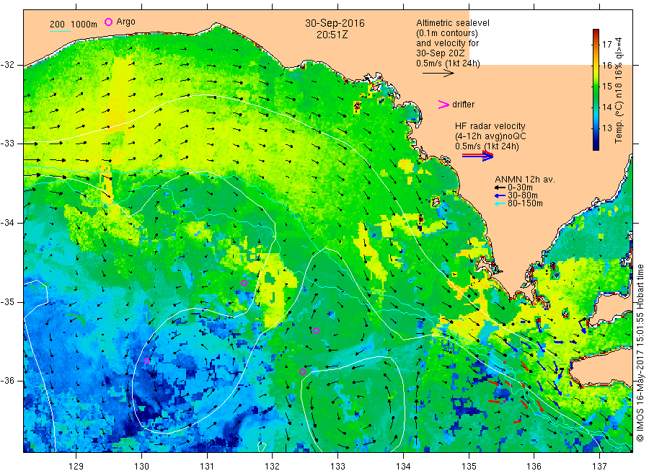The image size is (649, 476).
Task: Click the IMOS copyright timestamp text
Action: (640, 353)
